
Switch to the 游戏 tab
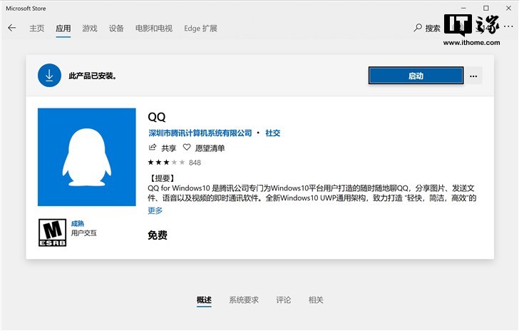90,28
